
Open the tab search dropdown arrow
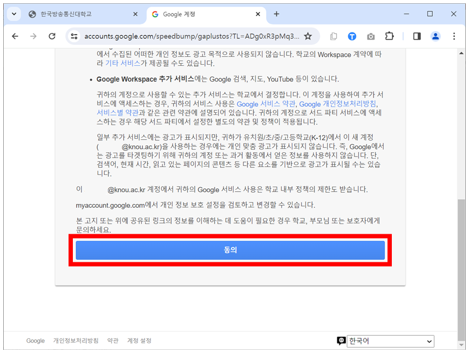13,14
